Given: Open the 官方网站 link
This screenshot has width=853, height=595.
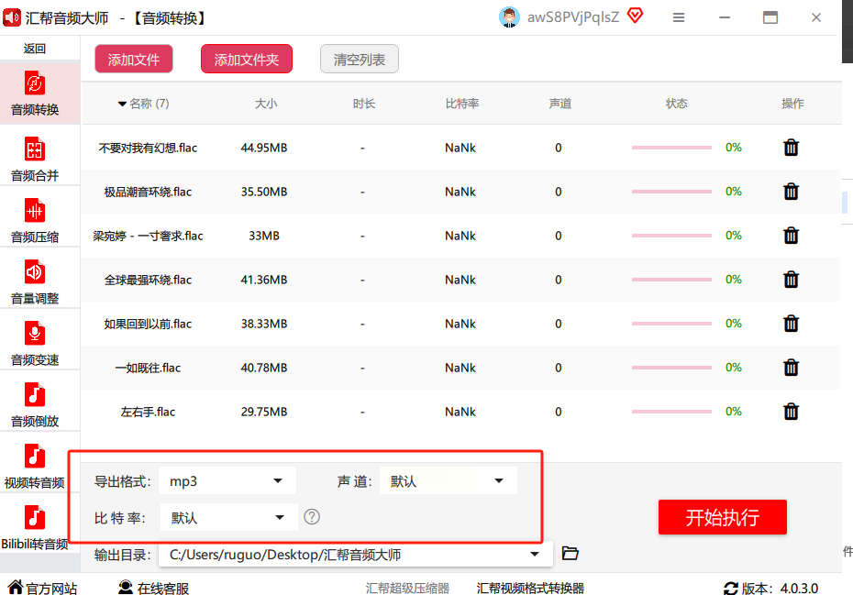Looking at the screenshot, I should coord(42,588).
